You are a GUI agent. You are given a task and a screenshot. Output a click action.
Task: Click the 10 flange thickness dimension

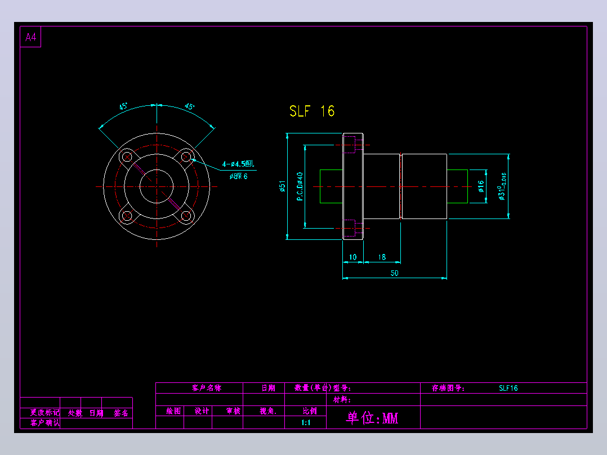point(352,257)
